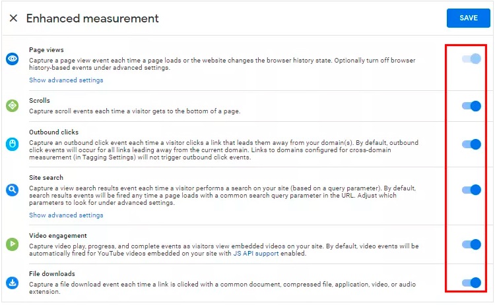495x305 pixels.
Task: Open the JS API support link
Action: (x=255, y=254)
